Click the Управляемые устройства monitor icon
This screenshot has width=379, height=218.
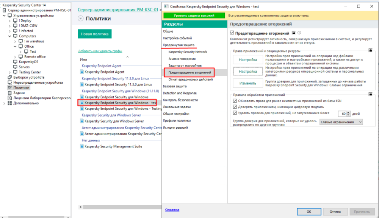coord(10,16)
